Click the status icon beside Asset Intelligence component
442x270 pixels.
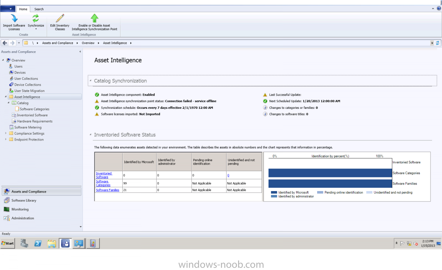tap(97, 95)
